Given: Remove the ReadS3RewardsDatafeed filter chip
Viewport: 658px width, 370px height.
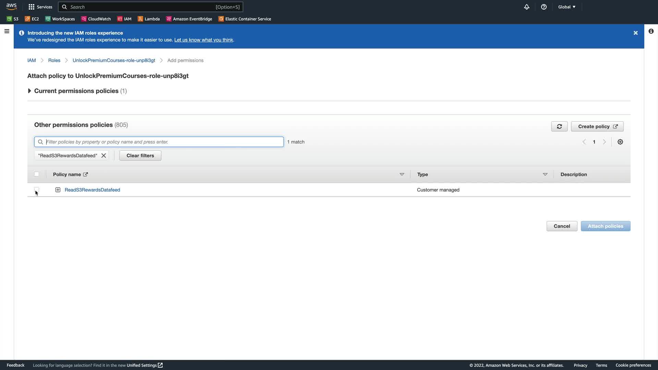Looking at the screenshot, I should click(103, 156).
